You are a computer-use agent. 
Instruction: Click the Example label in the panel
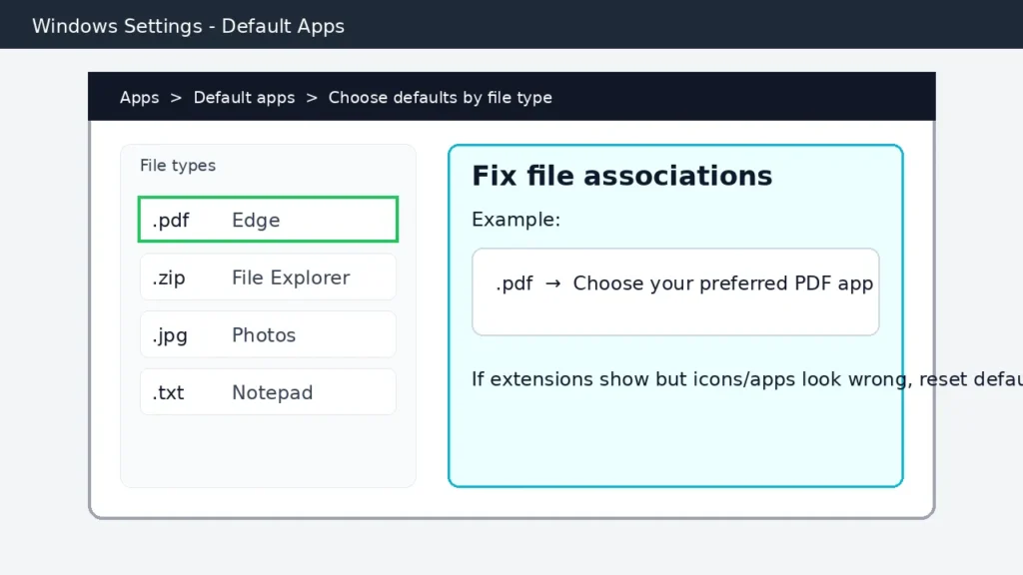pos(516,220)
